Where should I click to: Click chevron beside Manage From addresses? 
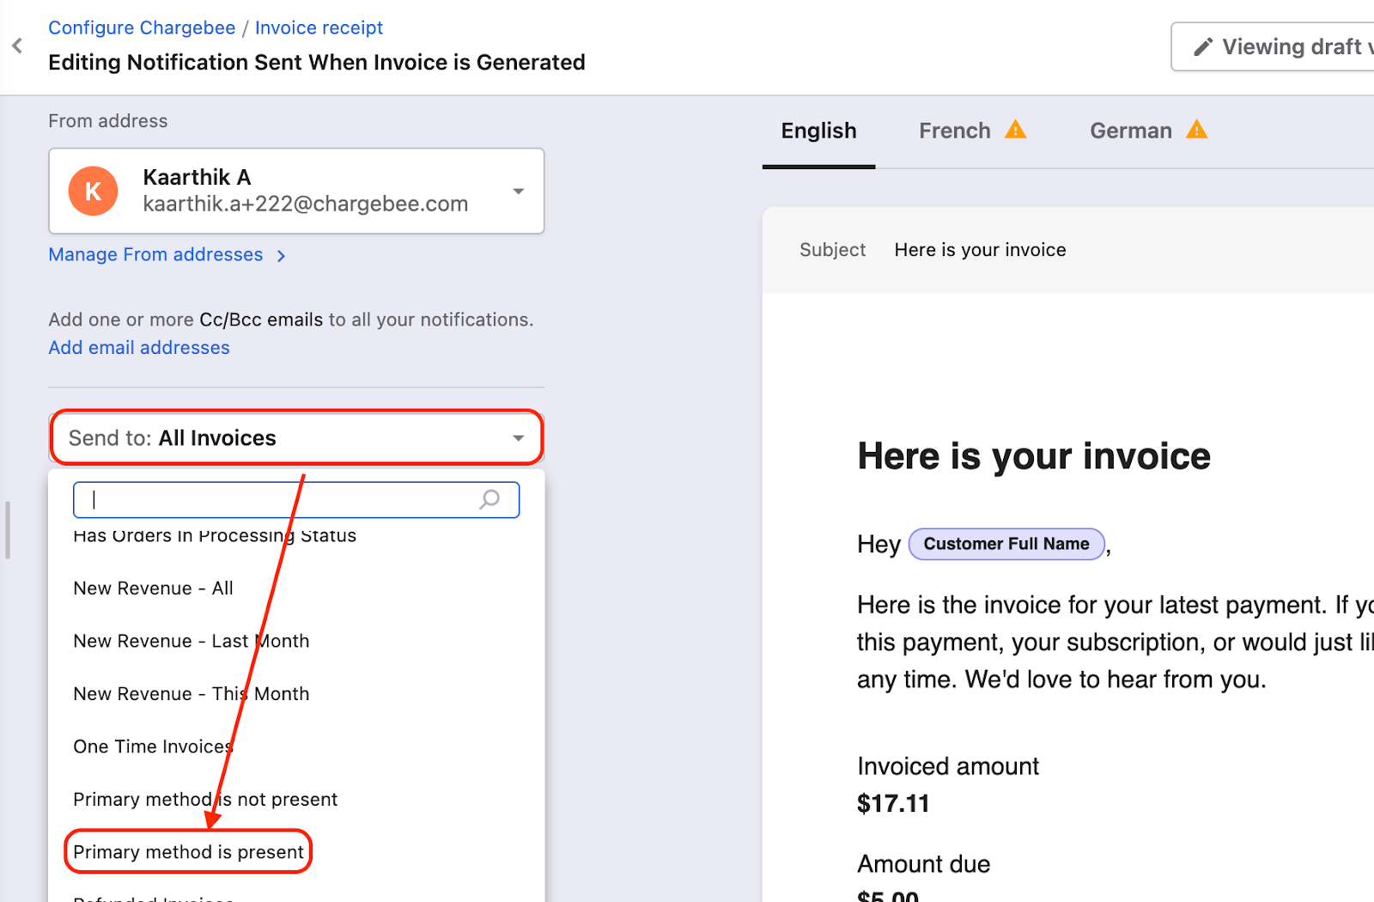pos(281,255)
